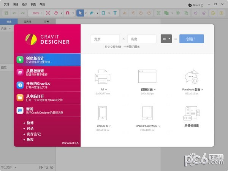The width and height of the screenshot is (228, 171).
Task: Open the 文件 menu
Action: [6, 4]
